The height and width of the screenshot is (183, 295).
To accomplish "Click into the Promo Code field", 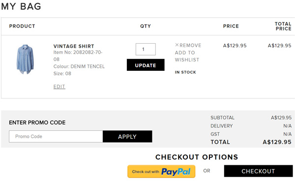I will click(56, 136).
